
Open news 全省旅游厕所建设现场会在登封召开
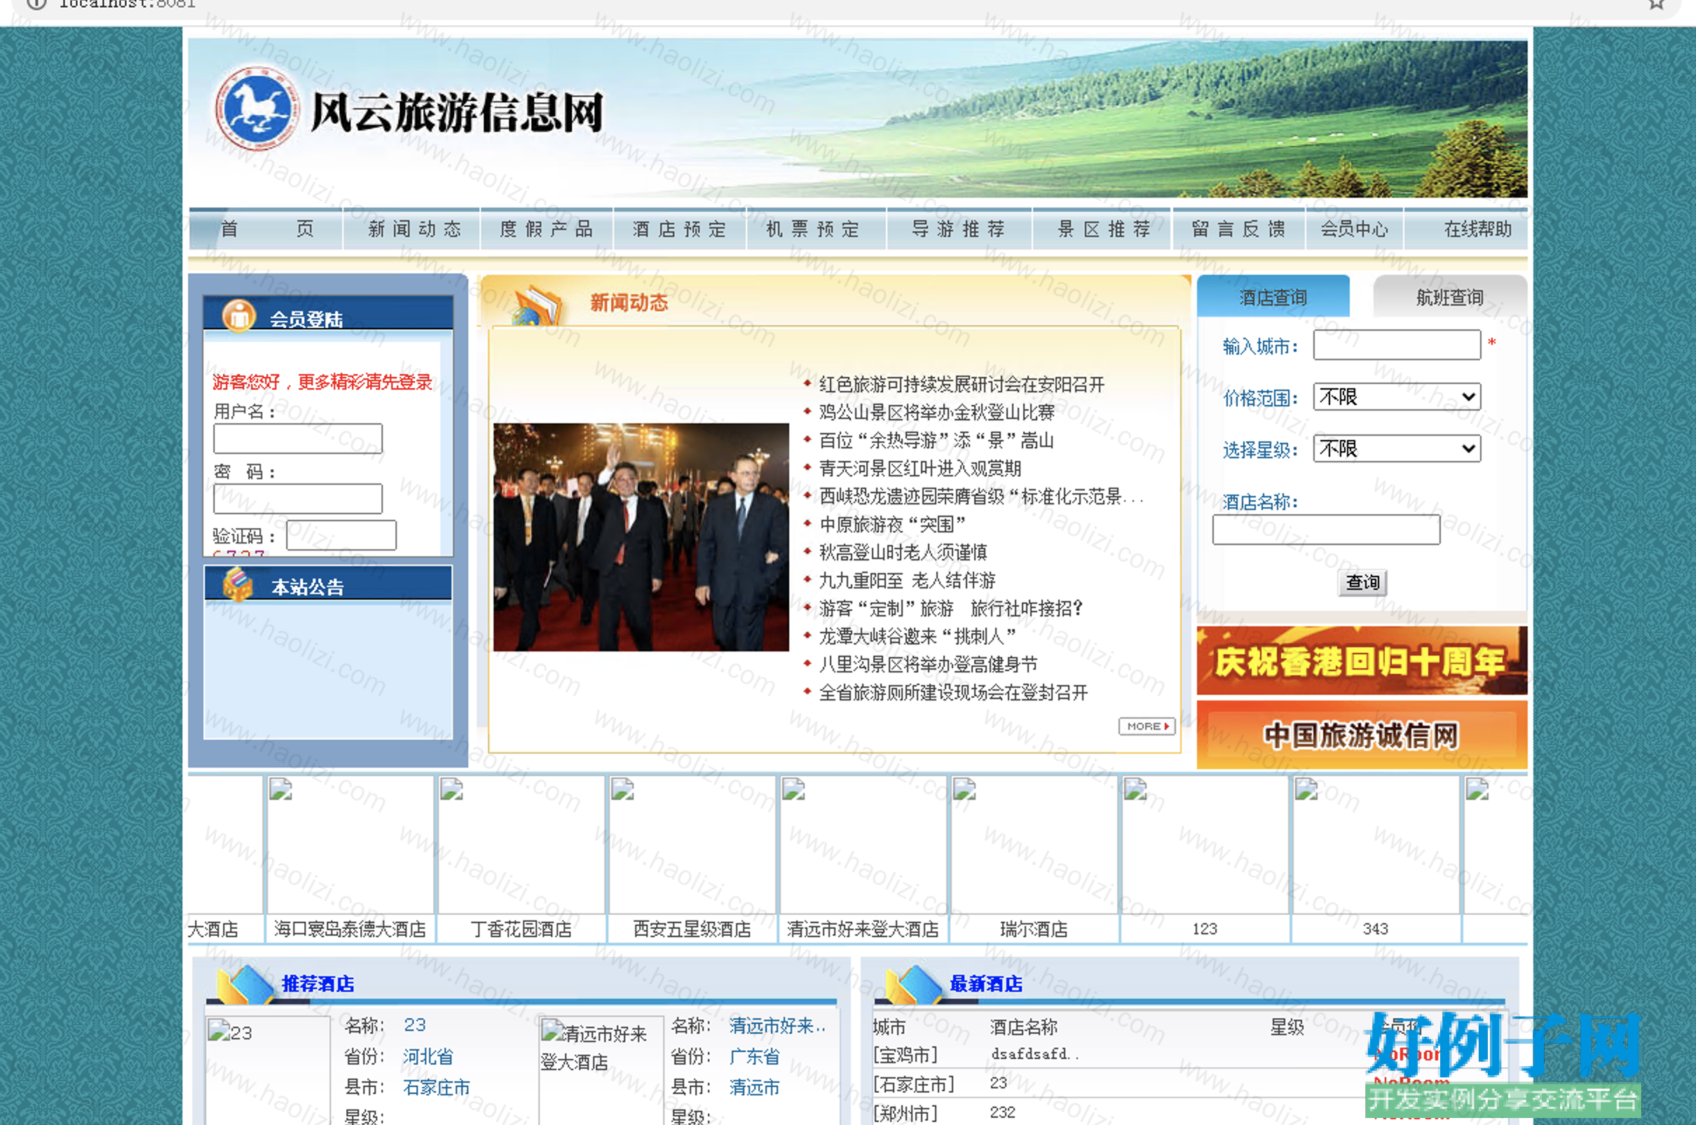(953, 692)
